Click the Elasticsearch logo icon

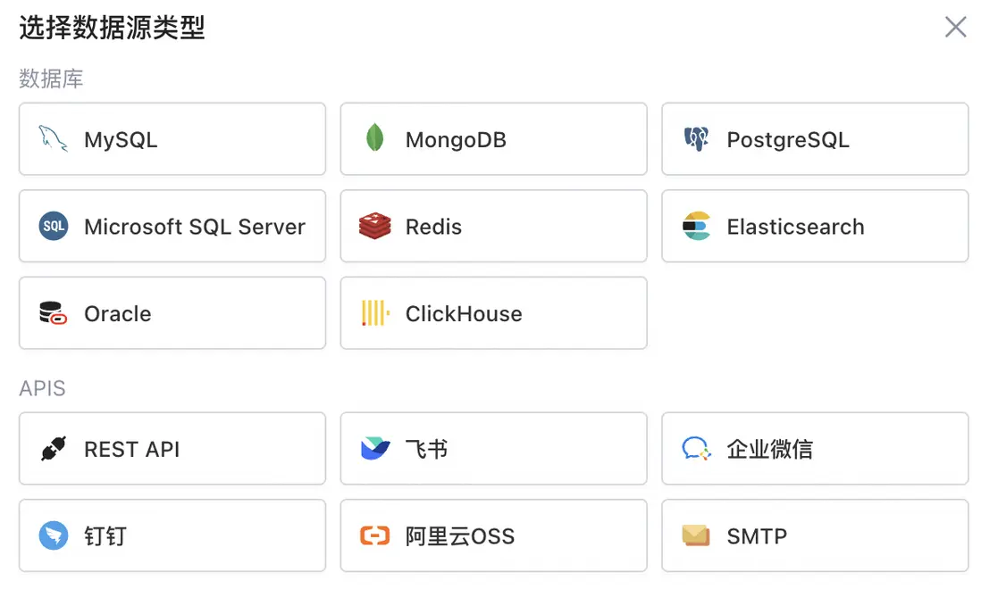pos(696,227)
